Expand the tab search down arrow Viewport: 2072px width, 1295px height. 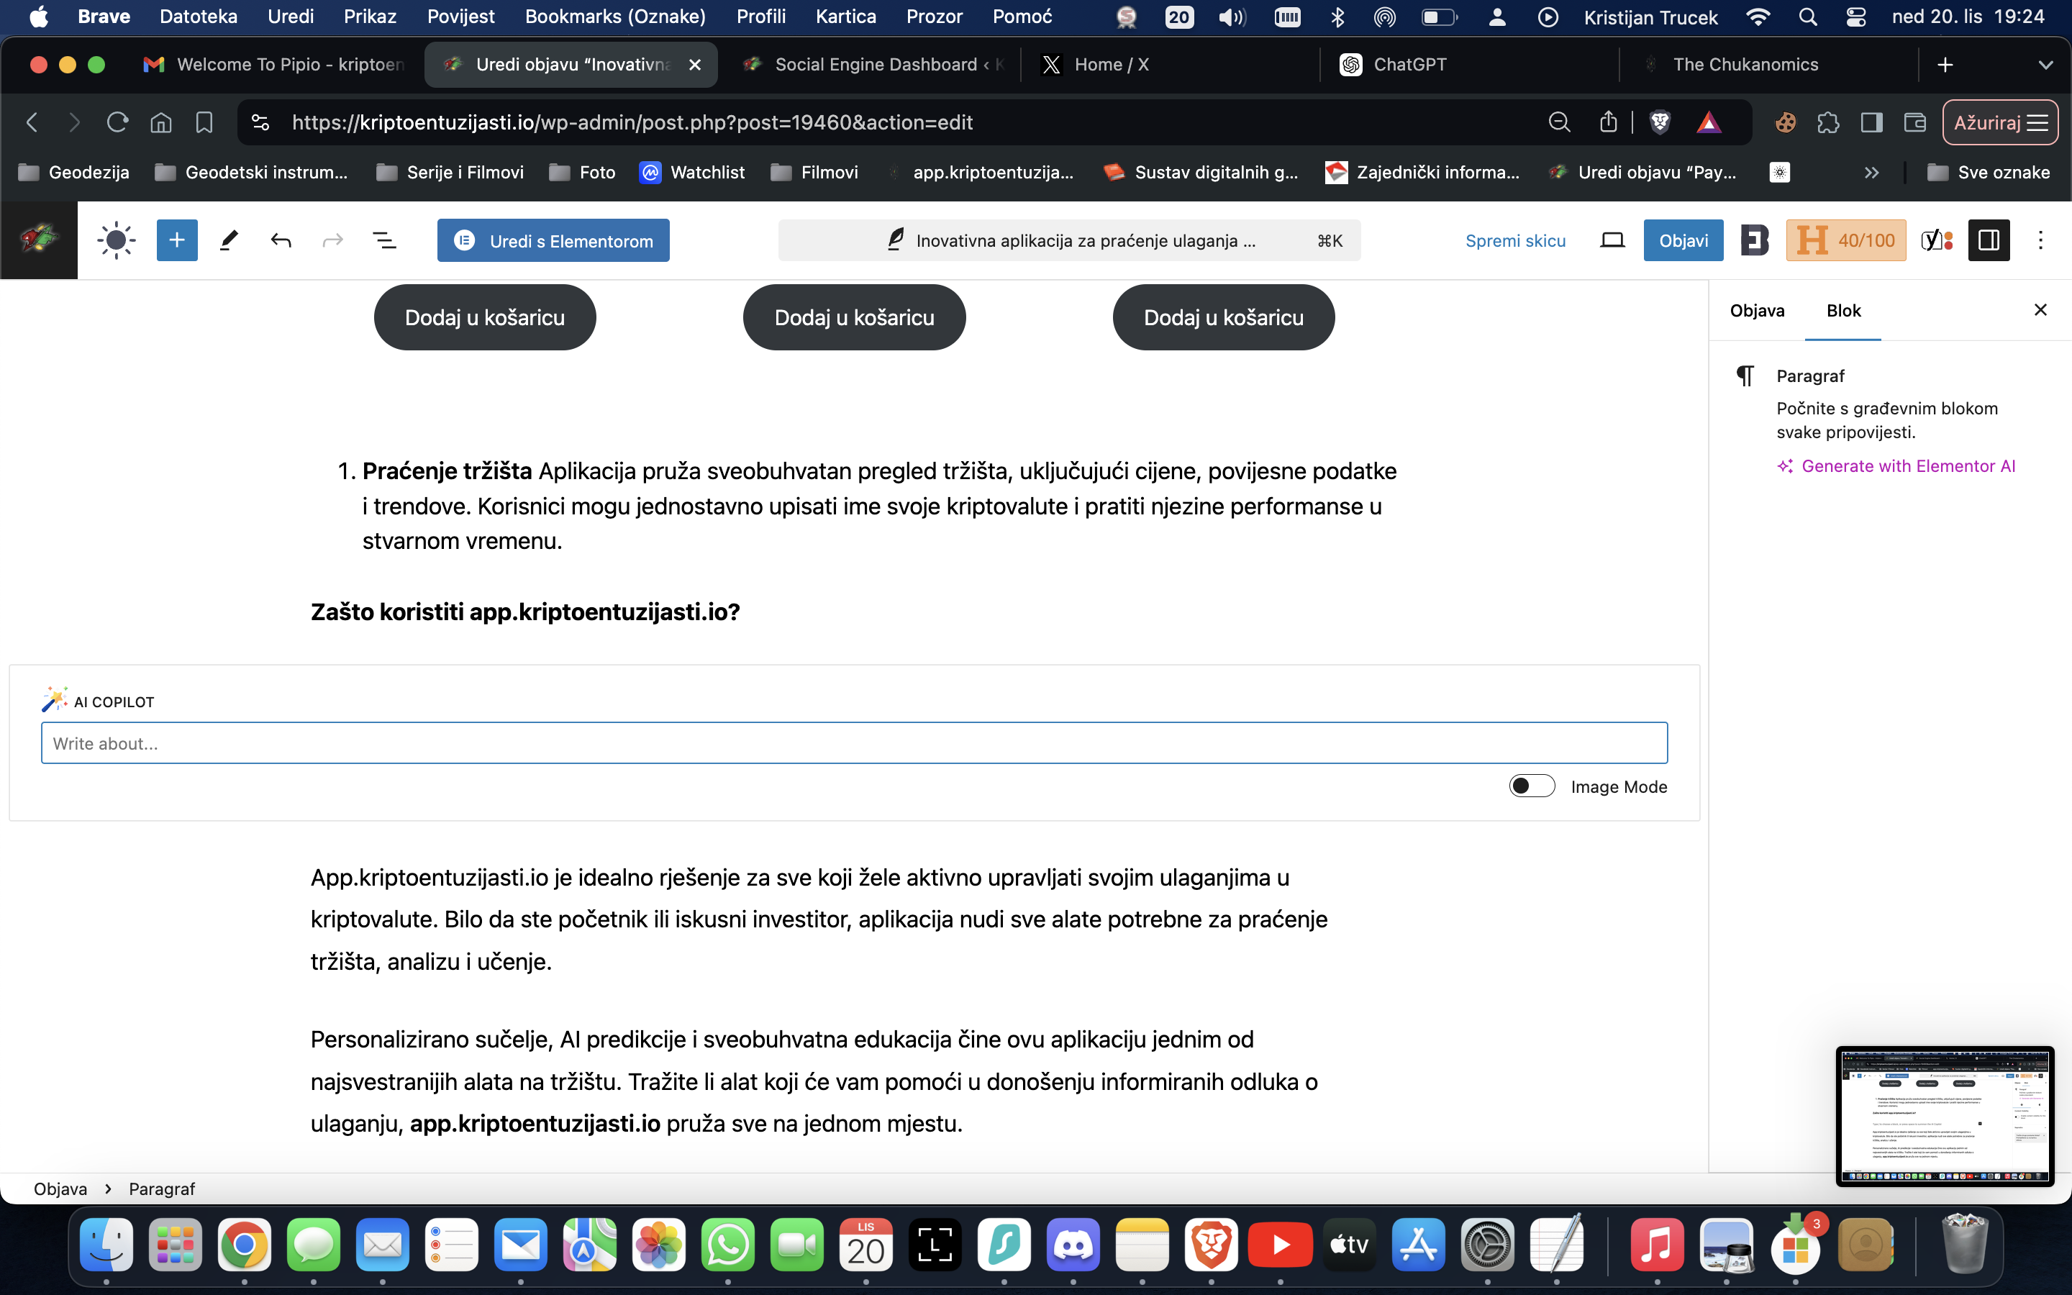[2045, 65]
